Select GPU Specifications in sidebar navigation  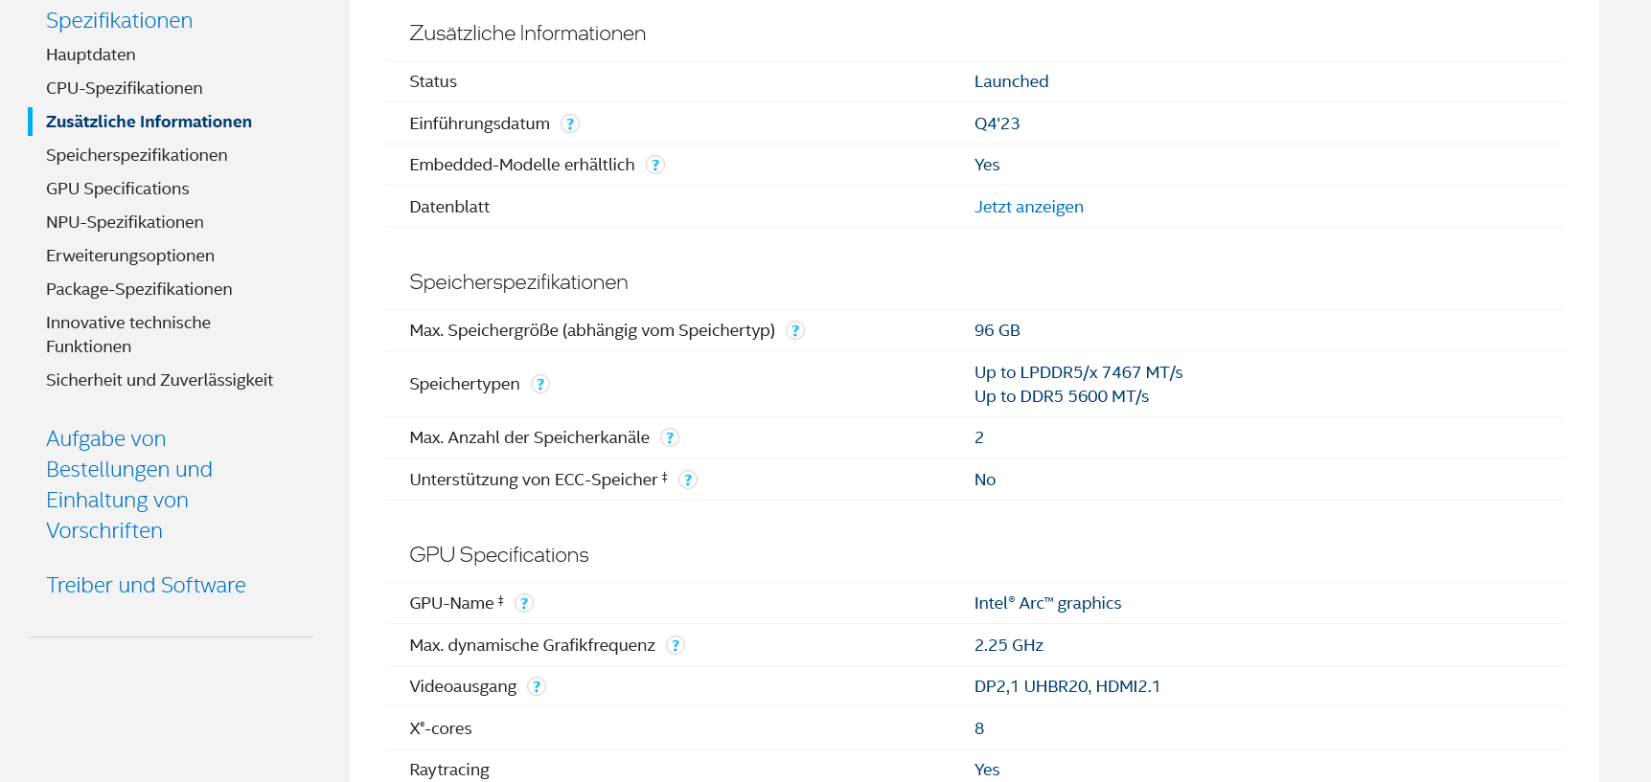(x=118, y=189)
